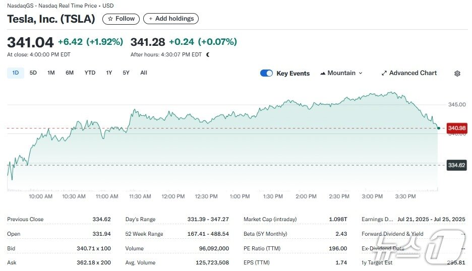Click the PE Ratio (TTM) value 196.00
This screenshot has height=271, width=472.
pos(338,248)
